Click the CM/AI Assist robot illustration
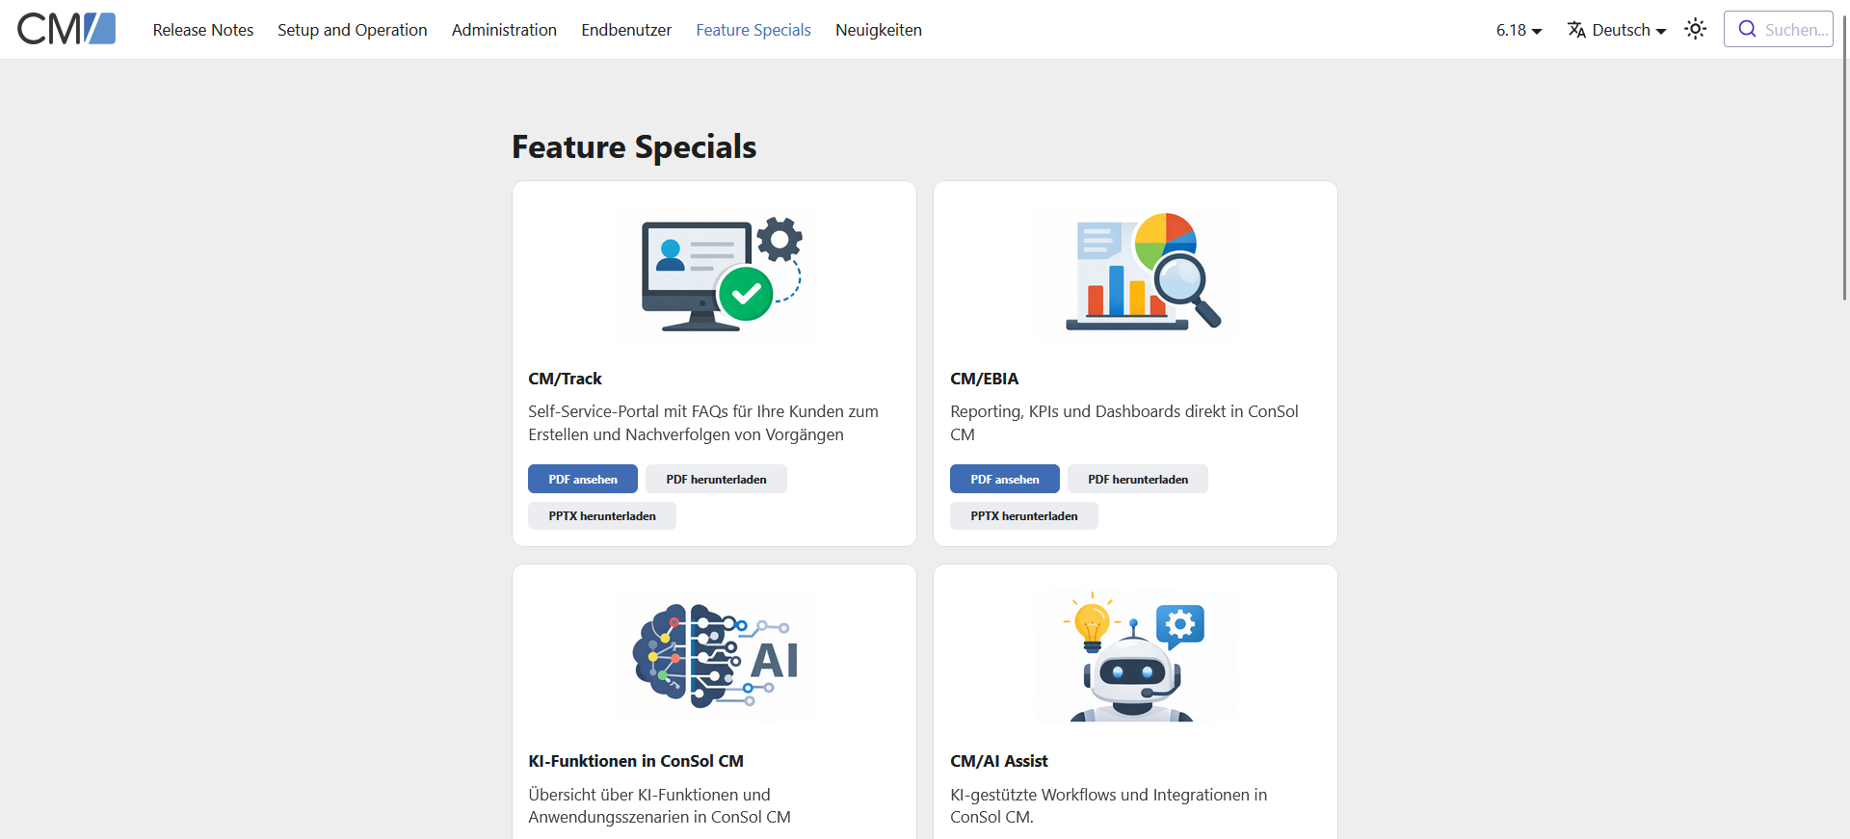1850x839 pixels. (1135, 658)
